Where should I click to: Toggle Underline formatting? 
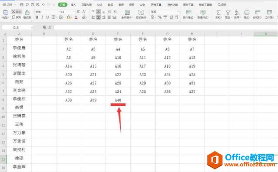(x=47, y=17)
